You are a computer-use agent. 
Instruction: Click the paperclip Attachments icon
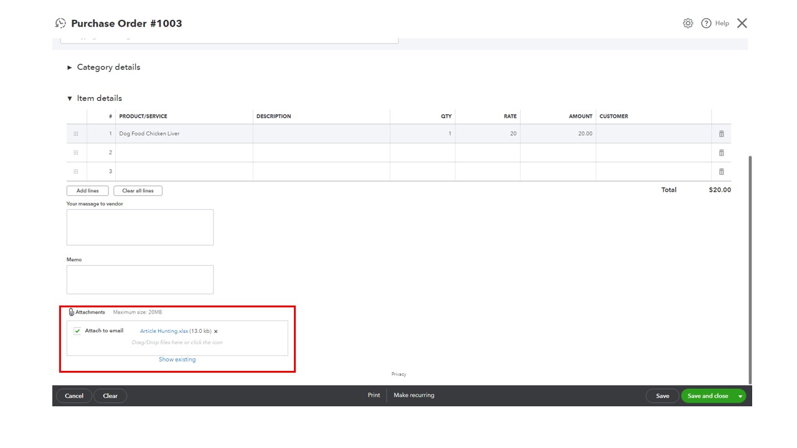coord(70,312)
